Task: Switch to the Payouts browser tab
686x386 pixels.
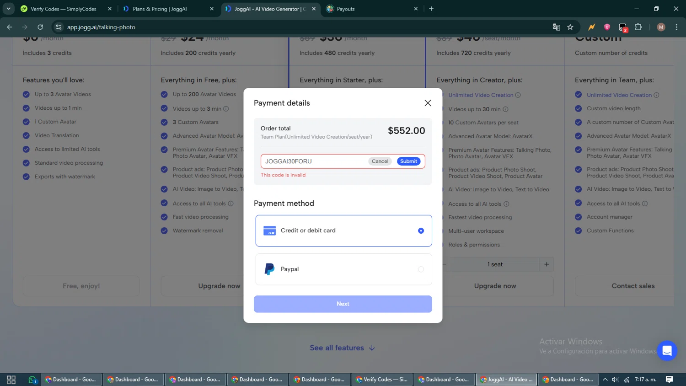Action: tap(346, 9)
